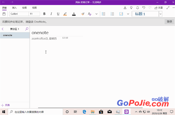This screenshot has width=175, height=115.
Task: Click the redo arrow icon
Action: [150, 8]
